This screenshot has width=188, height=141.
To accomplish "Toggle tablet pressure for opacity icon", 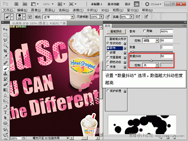I will [x=108, y=17].
